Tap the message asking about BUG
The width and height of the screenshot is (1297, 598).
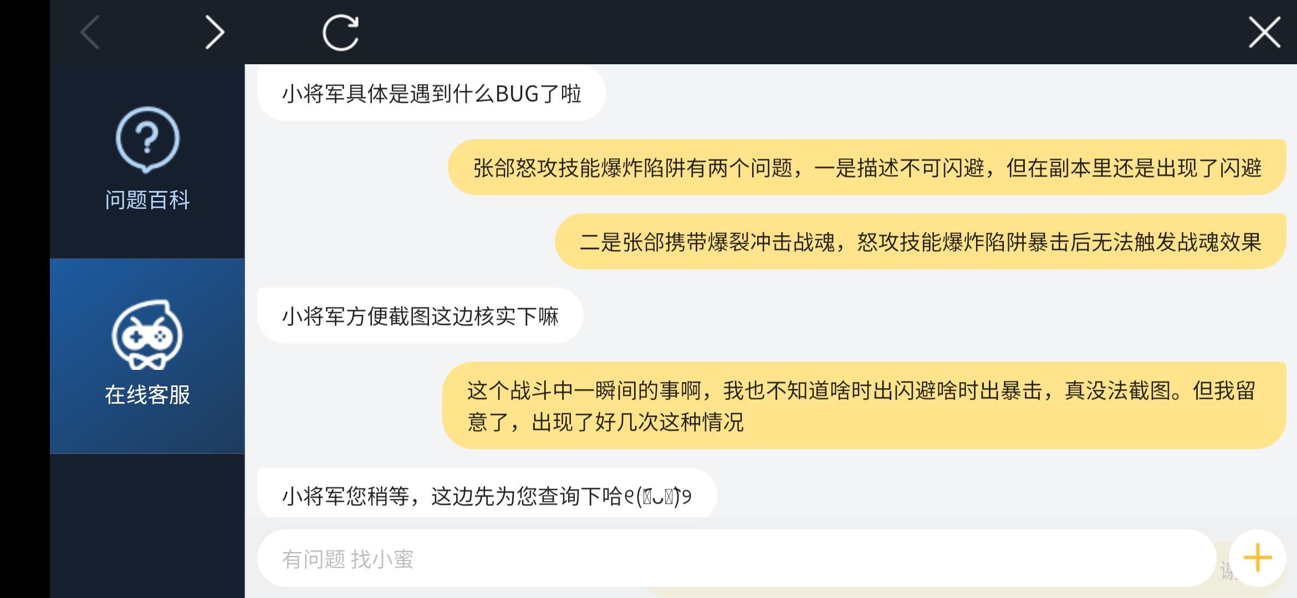point(431,93)
